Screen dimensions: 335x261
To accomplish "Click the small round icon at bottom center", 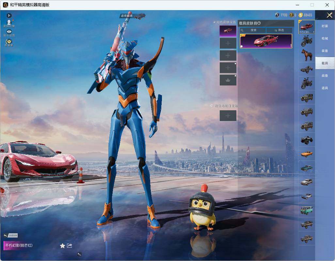I will click(x=79, y=254).
